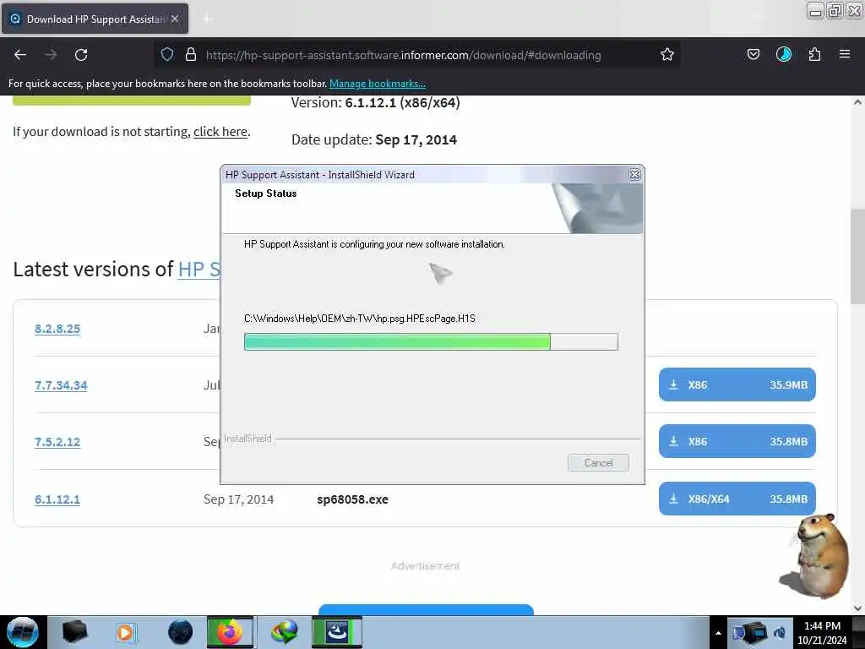Open the Windows Start menu orb
This screenshot has width=865, height=649.
coord(22,632)
